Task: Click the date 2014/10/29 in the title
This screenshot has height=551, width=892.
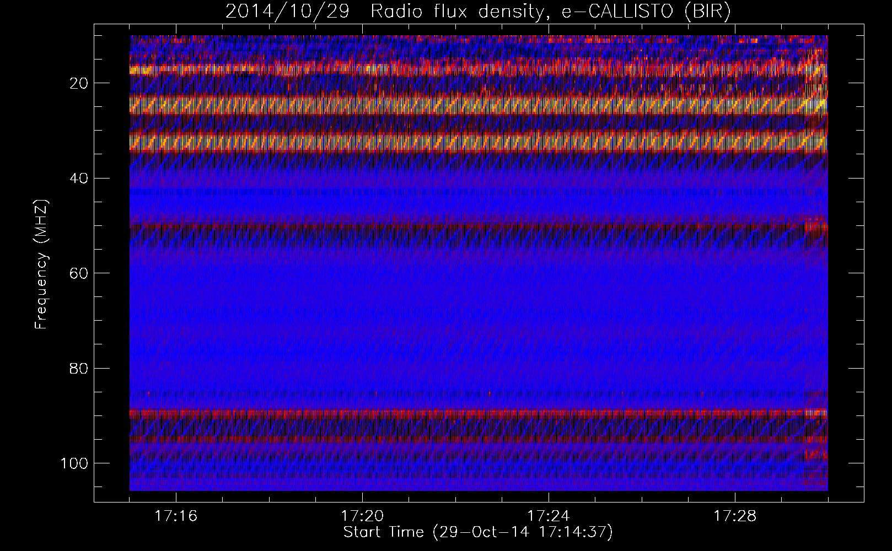Action: click(x=287, y=12)
